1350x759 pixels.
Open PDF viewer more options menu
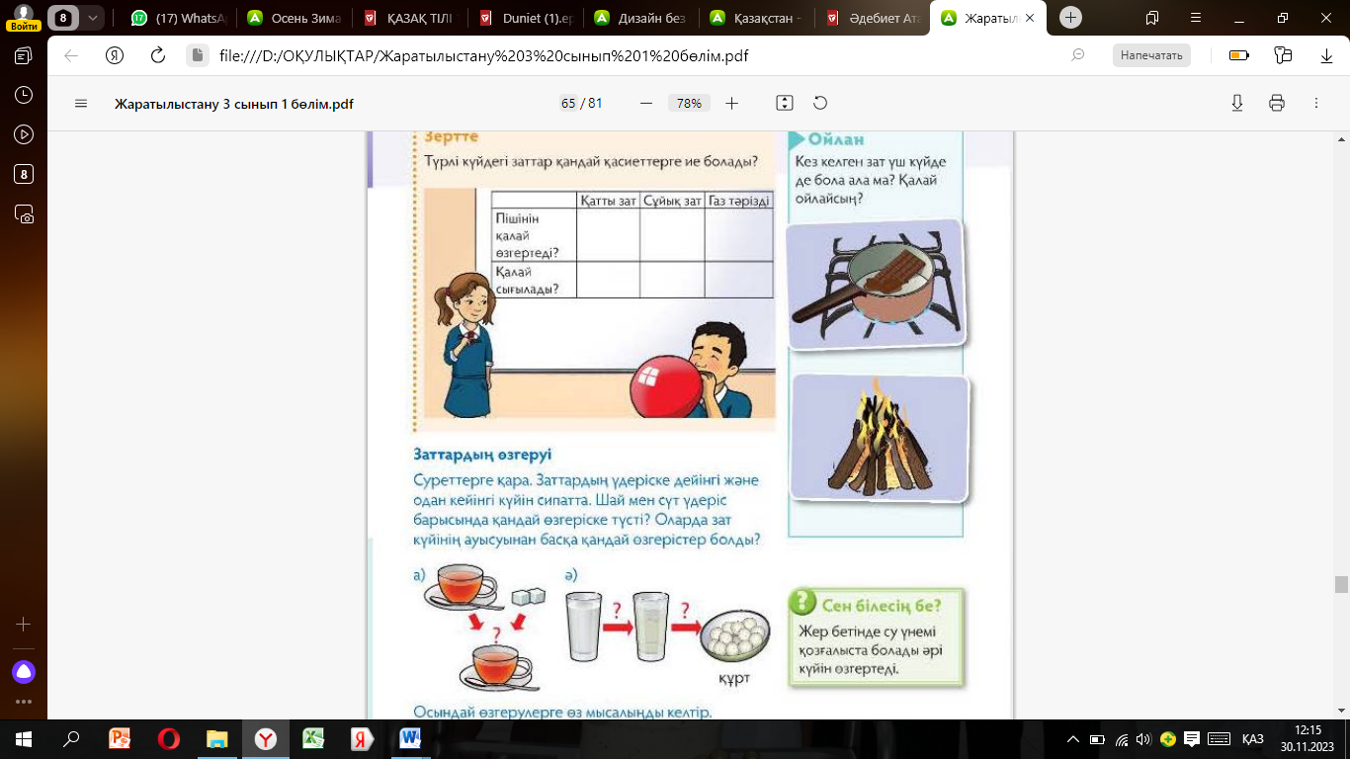(1316, 104)
